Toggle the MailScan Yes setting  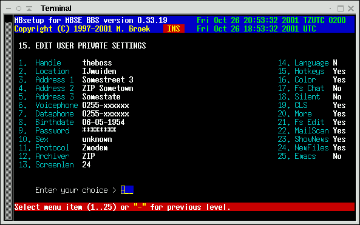[339, 131]
